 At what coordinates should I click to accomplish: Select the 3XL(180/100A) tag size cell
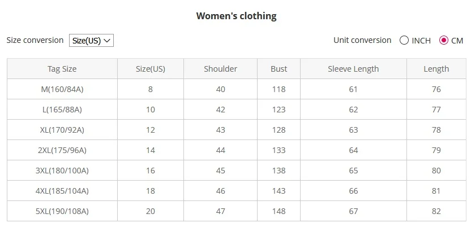click(62, 171)
